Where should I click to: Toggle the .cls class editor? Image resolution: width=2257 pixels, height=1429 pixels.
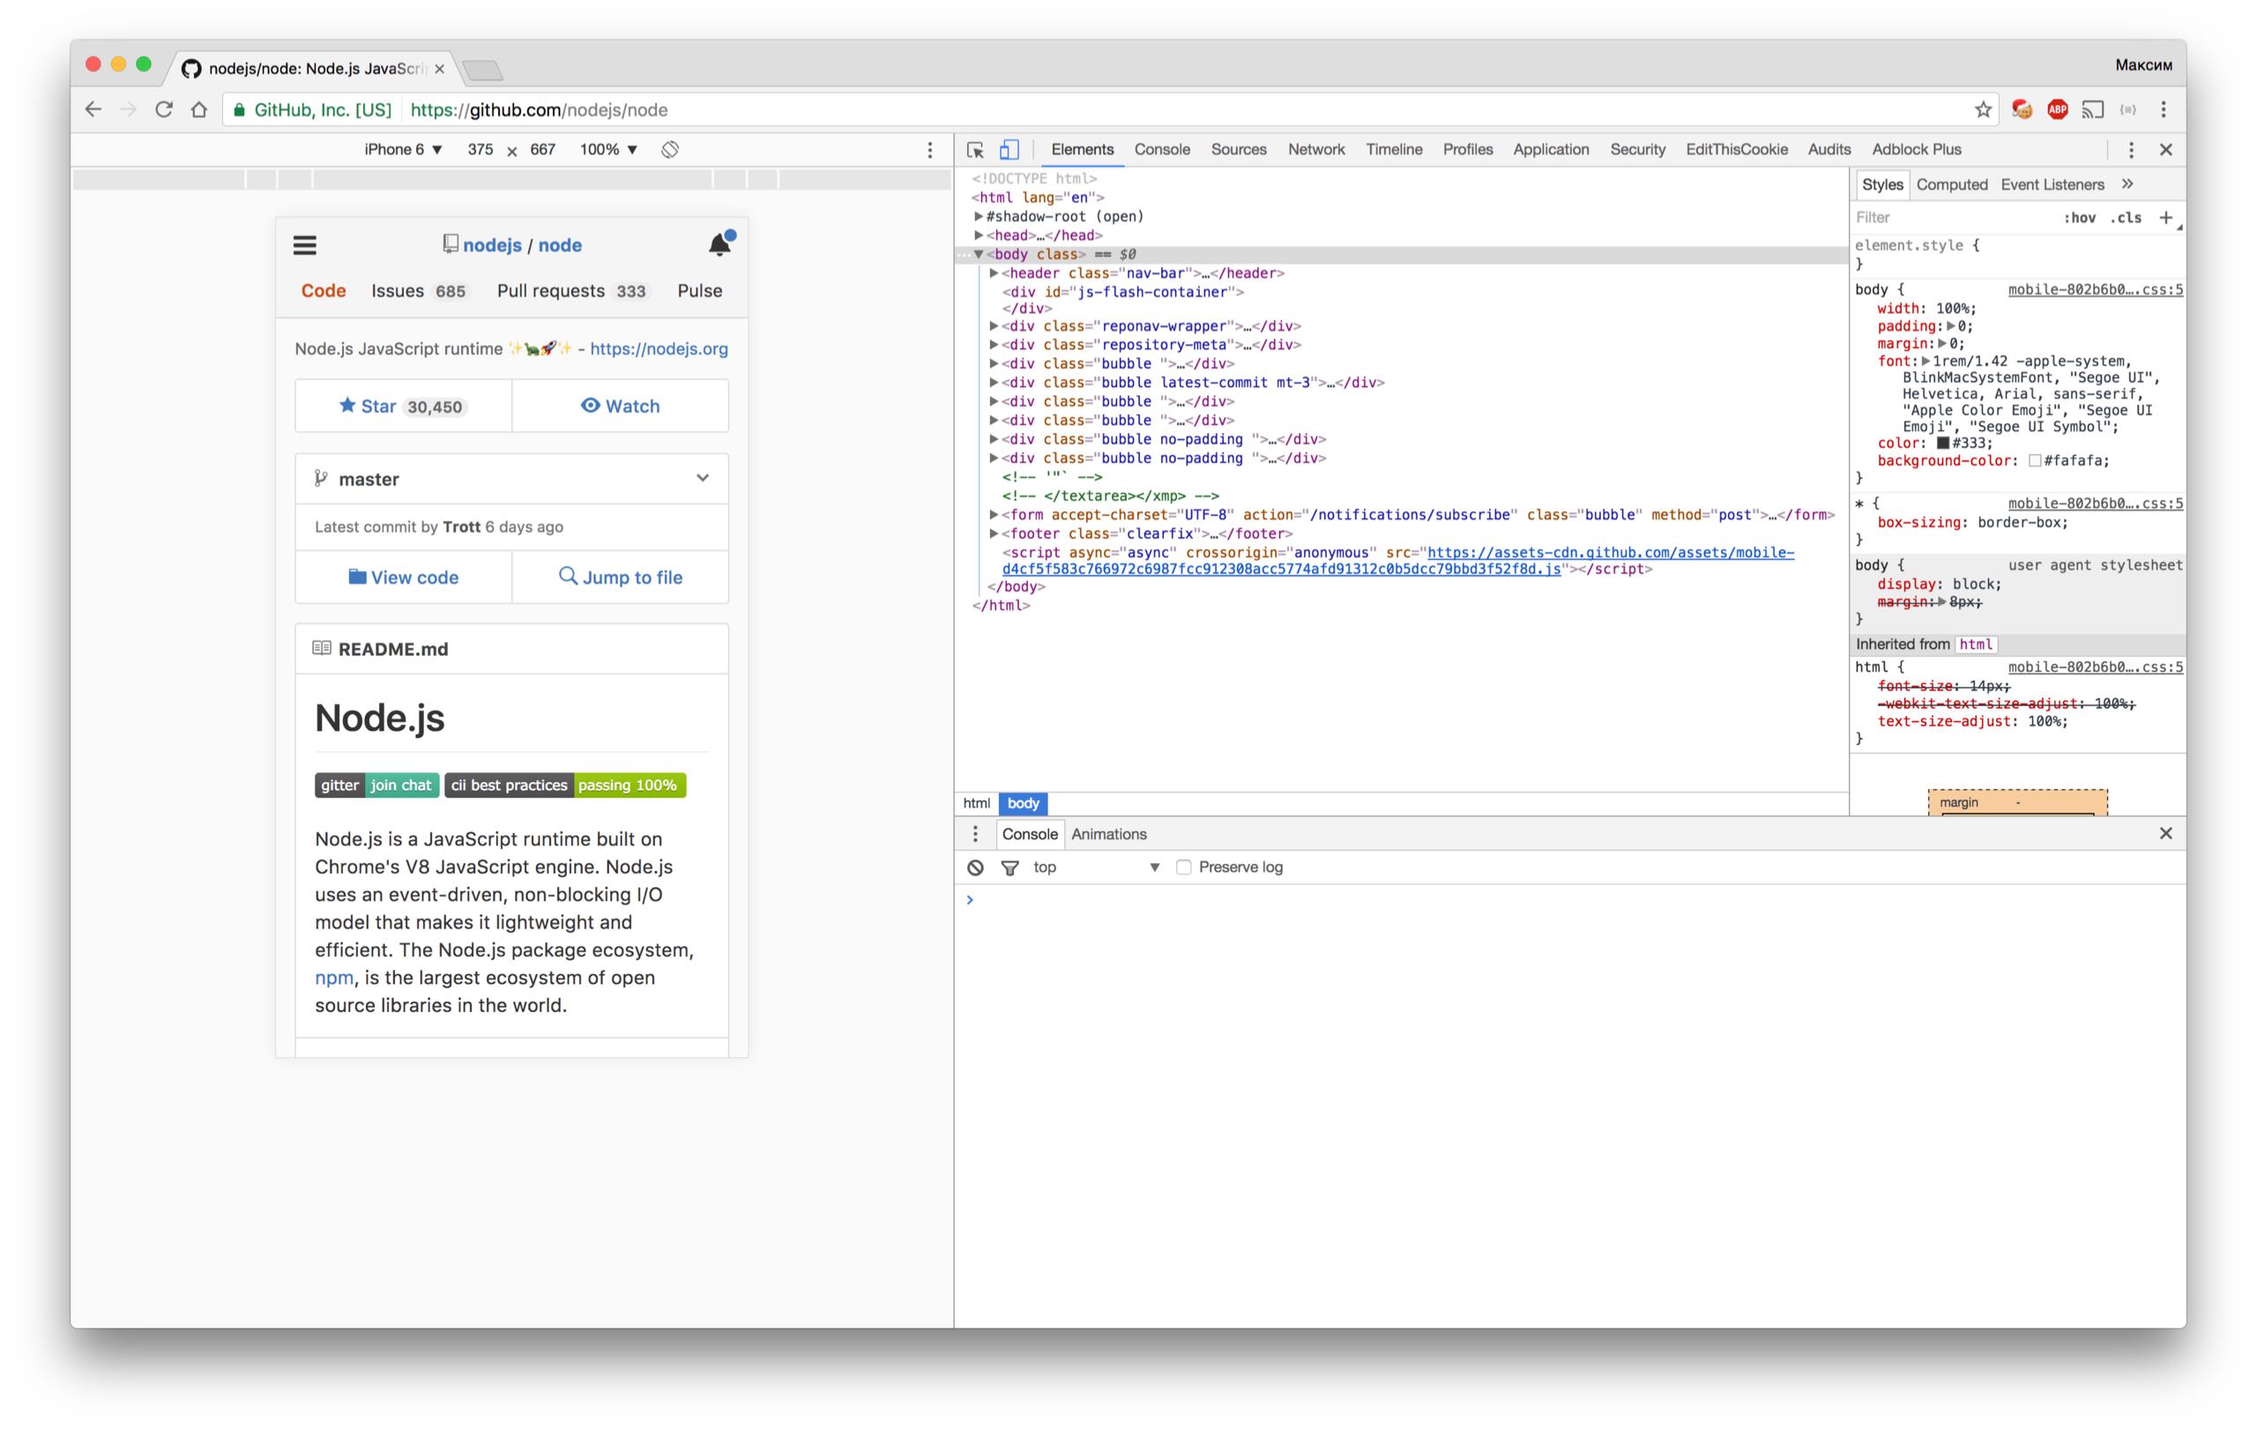(2126, 218)
